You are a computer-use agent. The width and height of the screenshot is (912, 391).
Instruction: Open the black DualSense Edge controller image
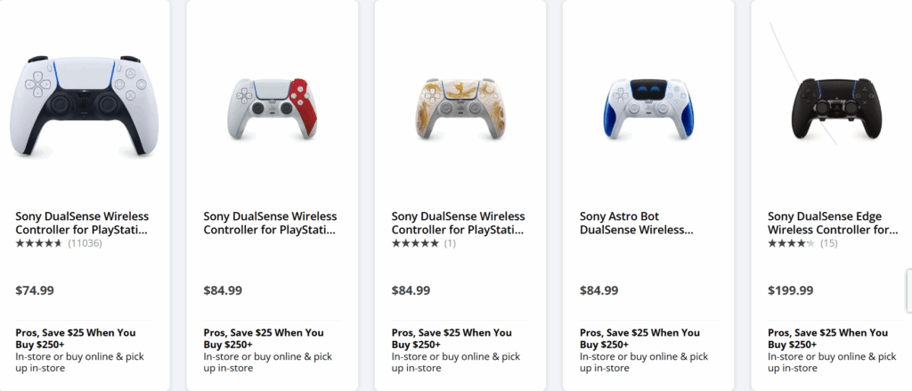[836, 105]
